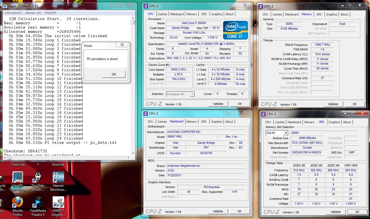
Task: Confirm PI calculation done with OK
Action: pyautogui.click(x=114, y=74)
